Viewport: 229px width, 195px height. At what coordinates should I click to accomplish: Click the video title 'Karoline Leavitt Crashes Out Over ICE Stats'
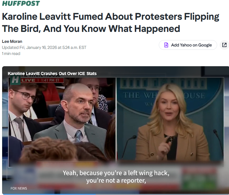(x=52, y=74)
